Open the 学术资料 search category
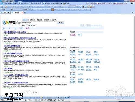This screenshot has width=135, height=102. [x=47, y=20]
